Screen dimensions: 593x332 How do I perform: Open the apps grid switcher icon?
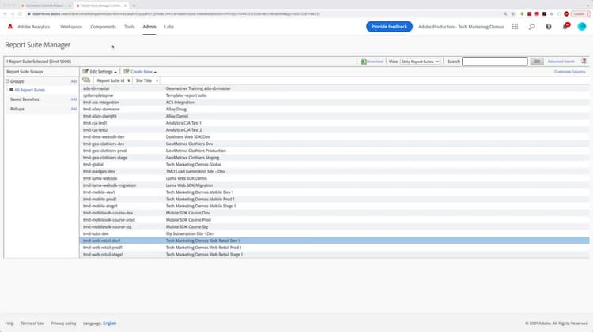pos(515,26)
